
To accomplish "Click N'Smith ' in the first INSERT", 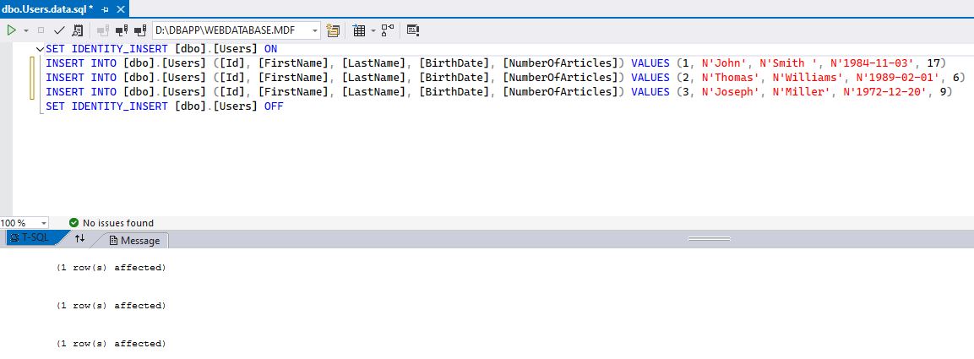I will pos(789,63).
